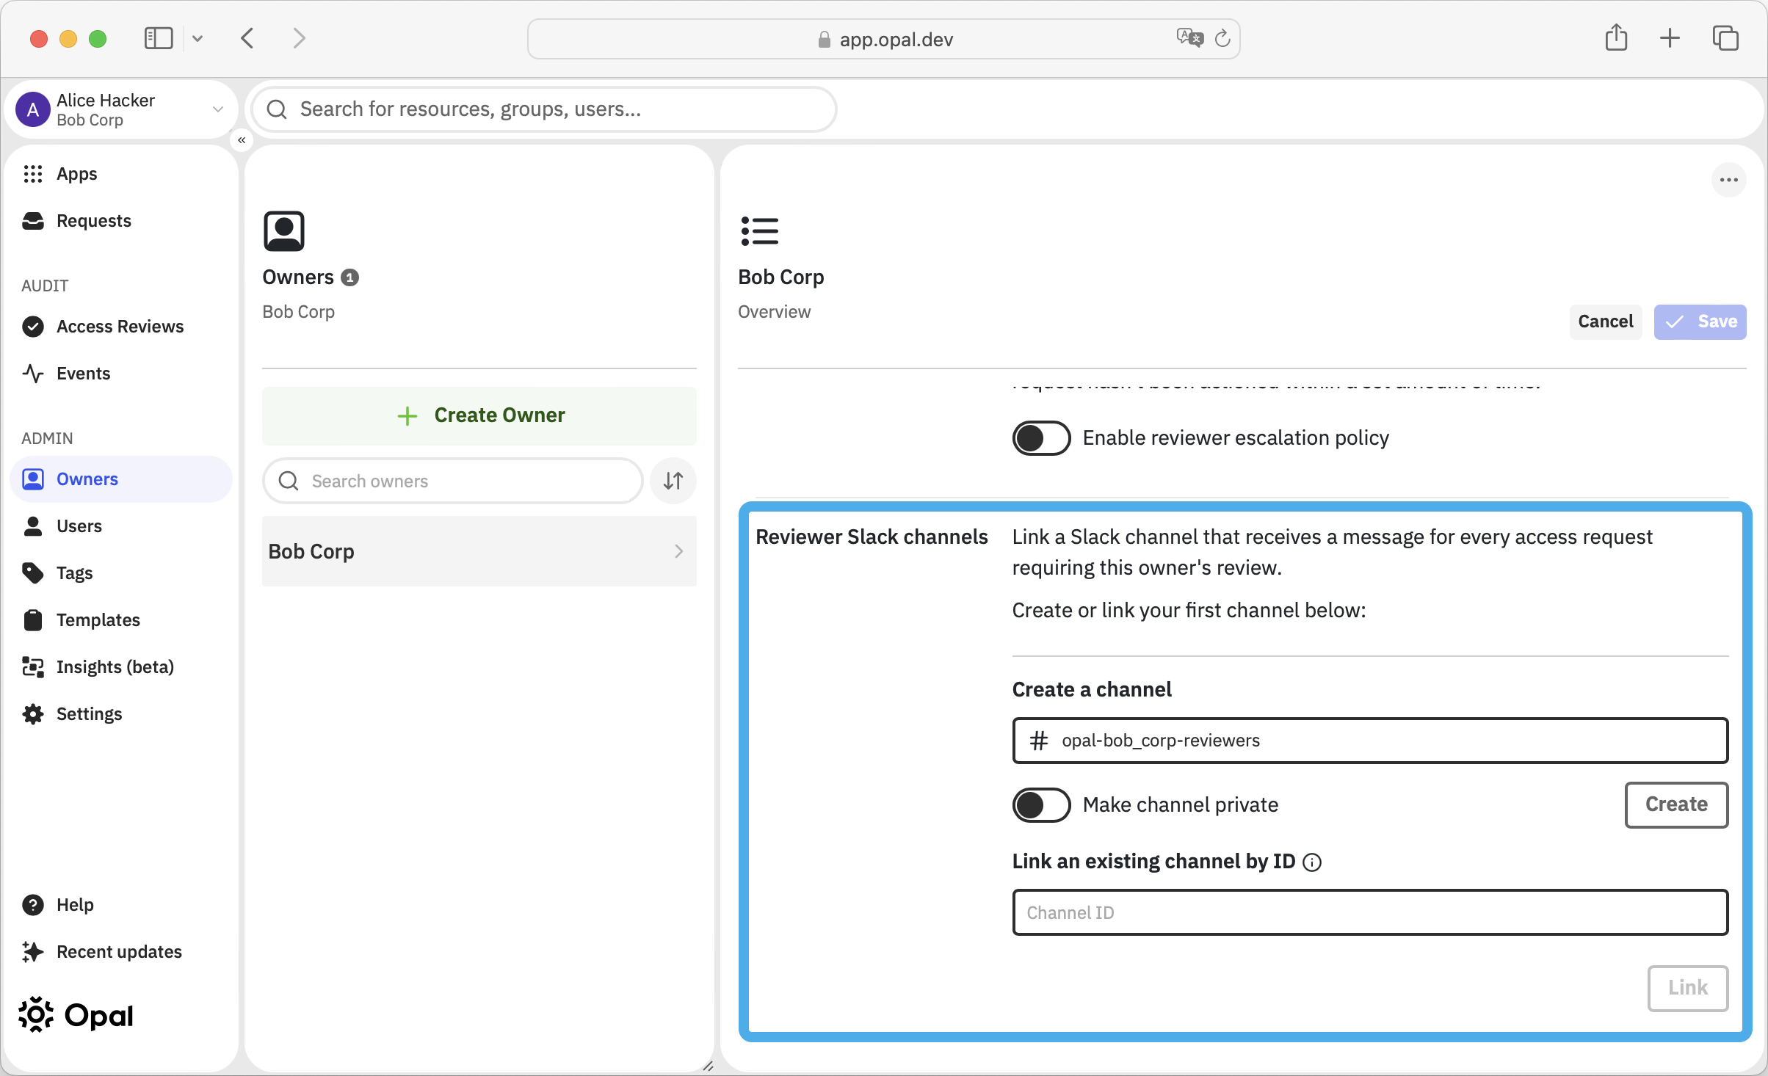Image resolution: width=1768 pixels, height=1076 pixels.
Task: Go forward in Safari
Action: click(x=299, y=38)
